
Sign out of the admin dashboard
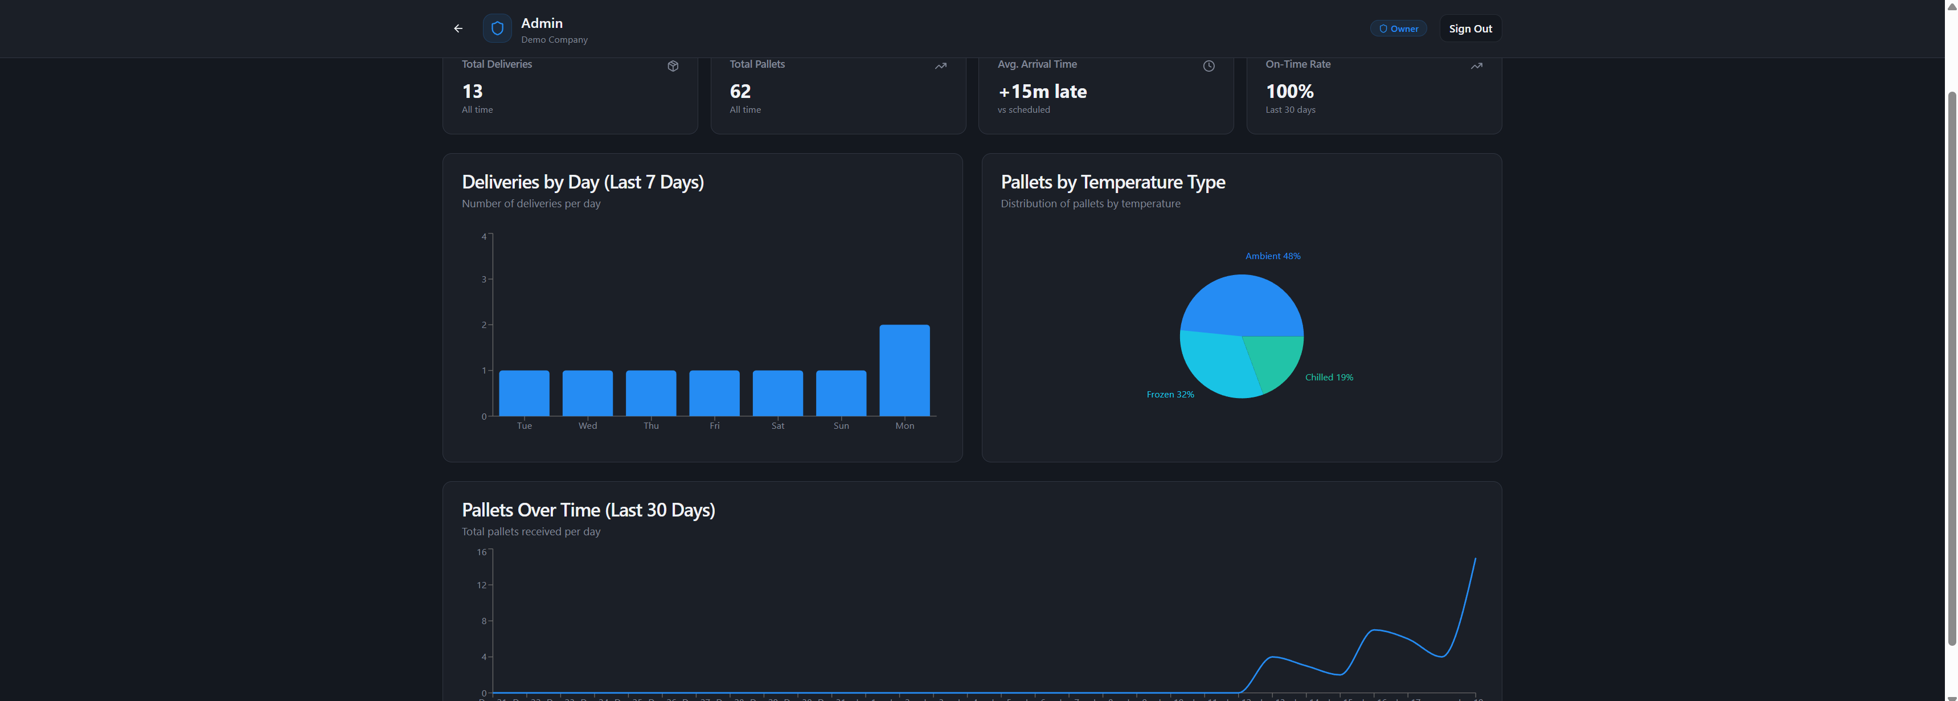[x=1470, y=28]
